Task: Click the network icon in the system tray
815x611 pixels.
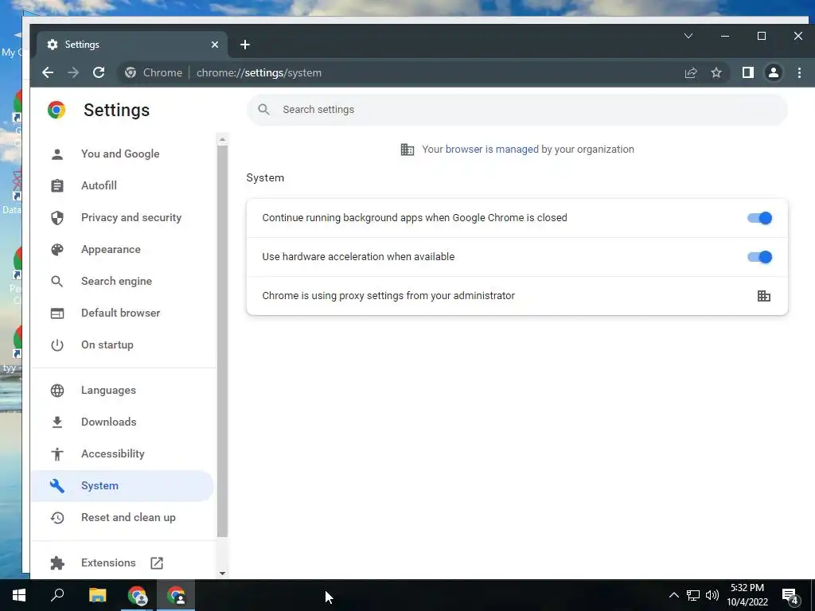Action: (693, 595)
